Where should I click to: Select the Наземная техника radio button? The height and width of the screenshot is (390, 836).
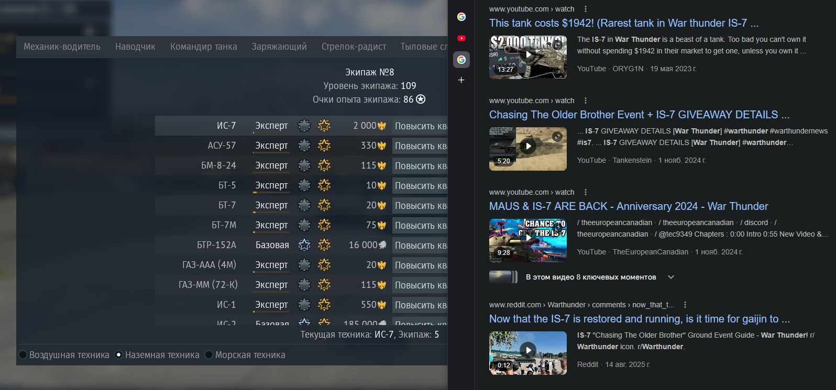point(119,355)
